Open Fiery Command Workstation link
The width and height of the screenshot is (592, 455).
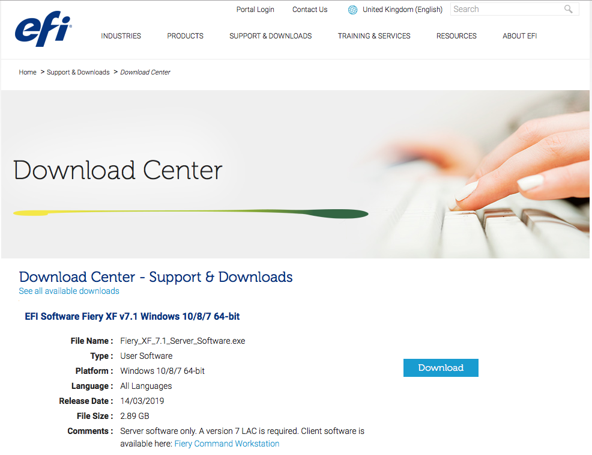coord(226,444)
